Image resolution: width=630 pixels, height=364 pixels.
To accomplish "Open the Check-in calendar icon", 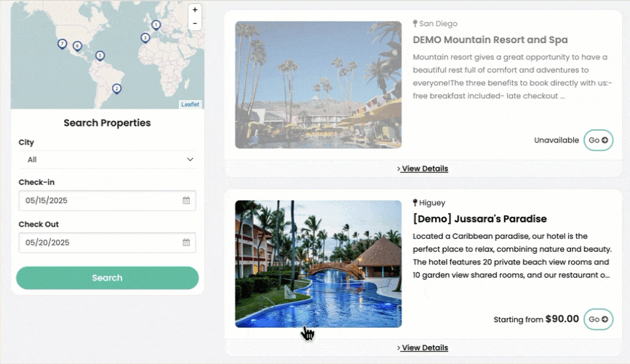I will [186, 201].
